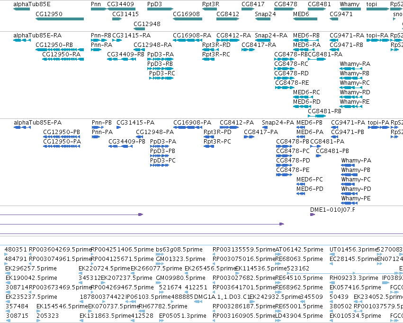This screenshot has height=323, width=403.
Task: Click protein MED6-PC
Action: pyautogui.click(x=309, y=179)
